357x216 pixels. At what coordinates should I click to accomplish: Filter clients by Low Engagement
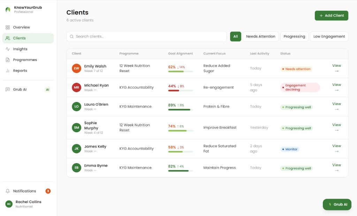[x=329, y=37]
